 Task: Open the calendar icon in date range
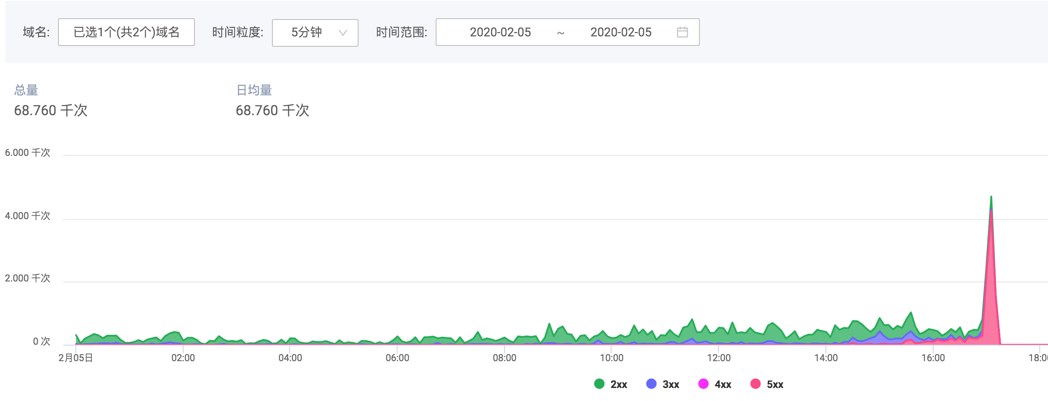[x=682, y=32]
